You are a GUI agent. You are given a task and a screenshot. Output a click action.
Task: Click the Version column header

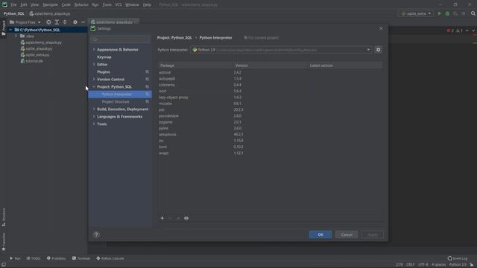pos(270,66)
